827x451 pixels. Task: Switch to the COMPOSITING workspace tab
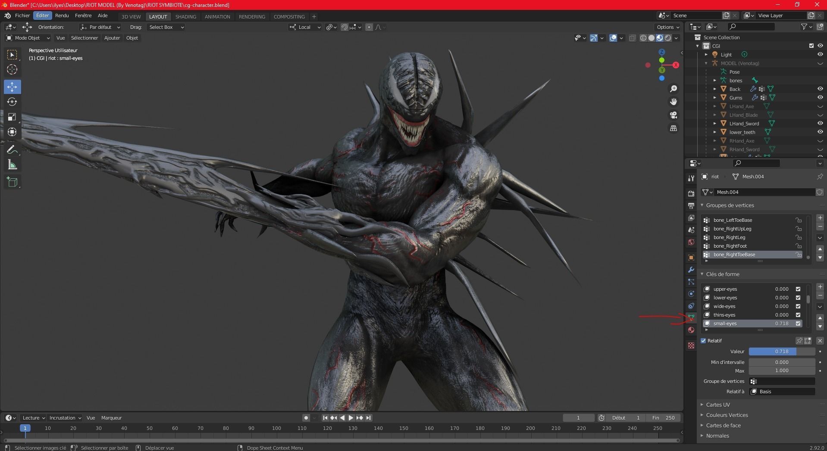pos(289,17)
